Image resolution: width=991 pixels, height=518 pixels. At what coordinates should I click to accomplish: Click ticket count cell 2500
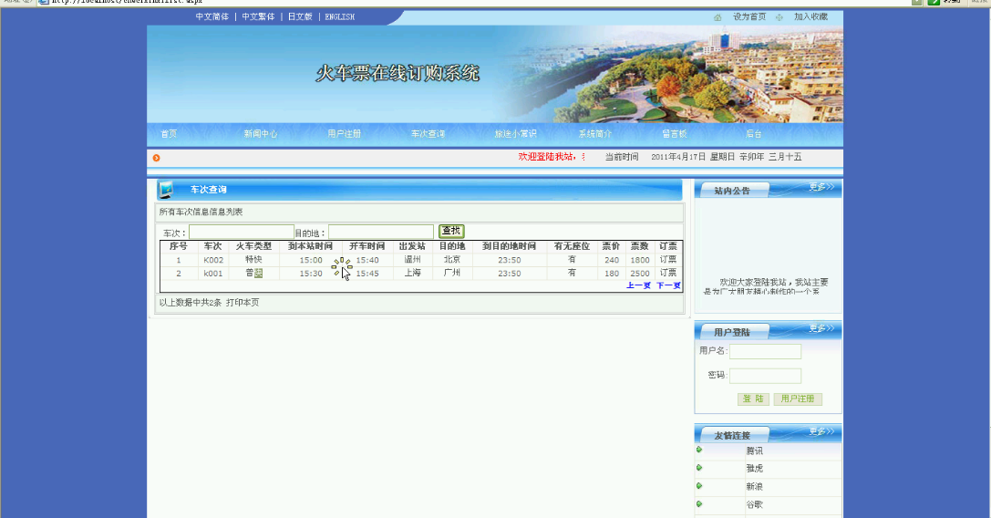point(640,274)
